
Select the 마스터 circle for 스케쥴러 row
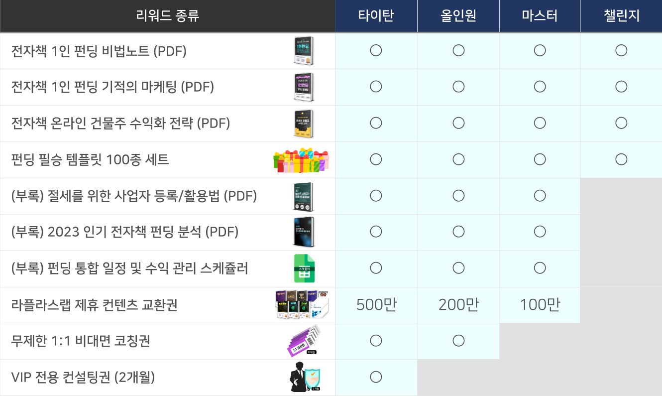pyautogui.click(x=540, y=268)
